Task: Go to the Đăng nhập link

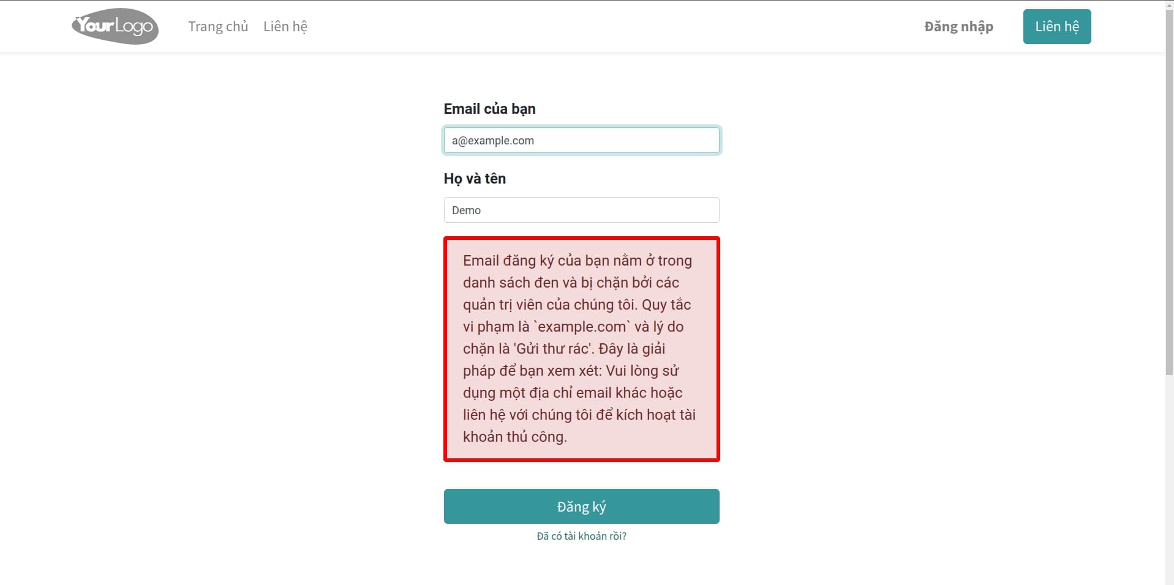Action: pyautogui.click(x=958, y=26)
